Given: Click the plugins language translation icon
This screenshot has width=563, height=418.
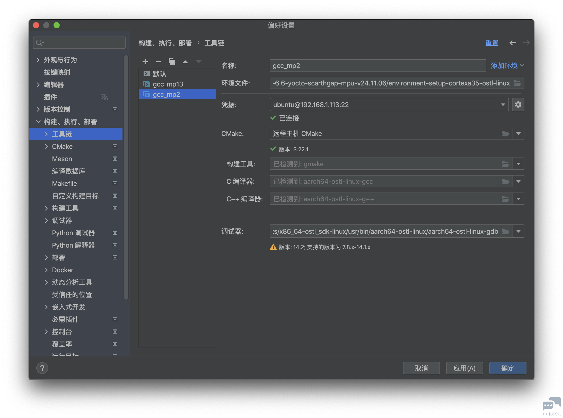Looking at the screenshot, I should click(105, 97).
